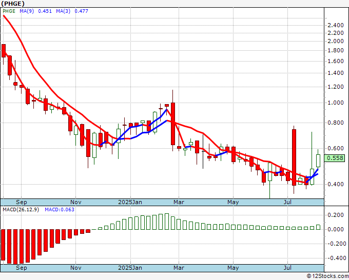The image size is (349, 280).
Task: Select 2025Jan on the price chart date axis
Action: (x=130, y=202)
